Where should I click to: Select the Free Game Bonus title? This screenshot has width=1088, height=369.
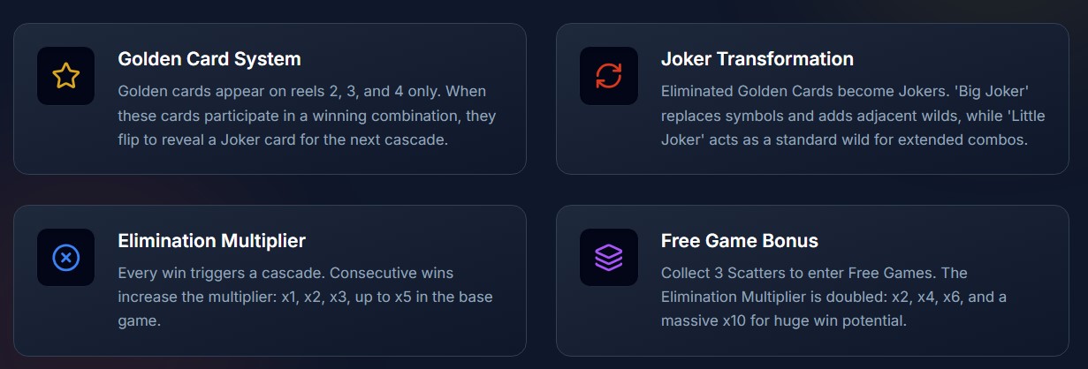(x=739, y=241)
